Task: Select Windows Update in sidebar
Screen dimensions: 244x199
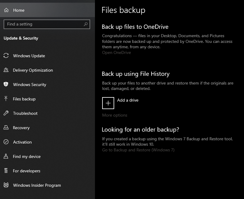Action: tap(47, 56)
